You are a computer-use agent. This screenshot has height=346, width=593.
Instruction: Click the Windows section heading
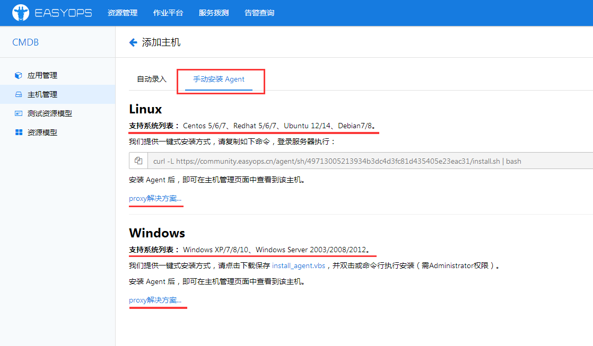(157, 233)
